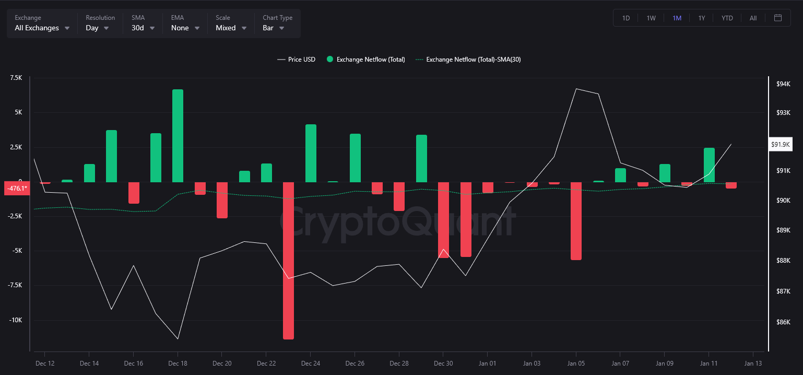
Task: Click the tallest green Dec 18 bar
Action: pyautogui.click(x=178, y=136)
